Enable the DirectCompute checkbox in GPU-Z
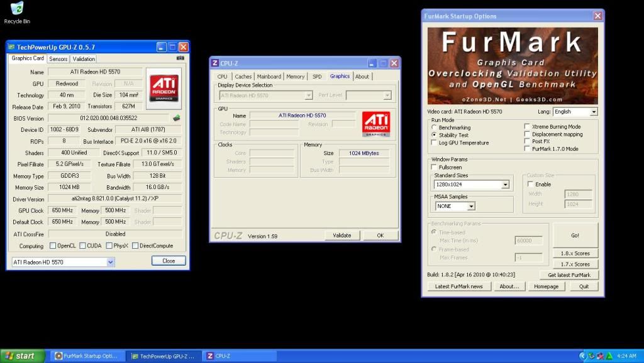Screen dimensions: 644x363 point(135,246)
